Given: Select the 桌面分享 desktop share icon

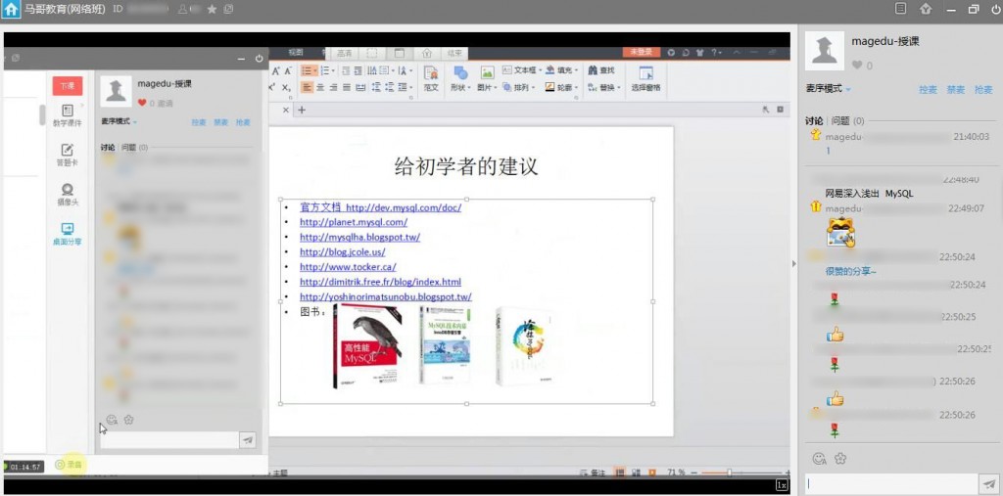Looking at the screenshot, I should (67, 233).
